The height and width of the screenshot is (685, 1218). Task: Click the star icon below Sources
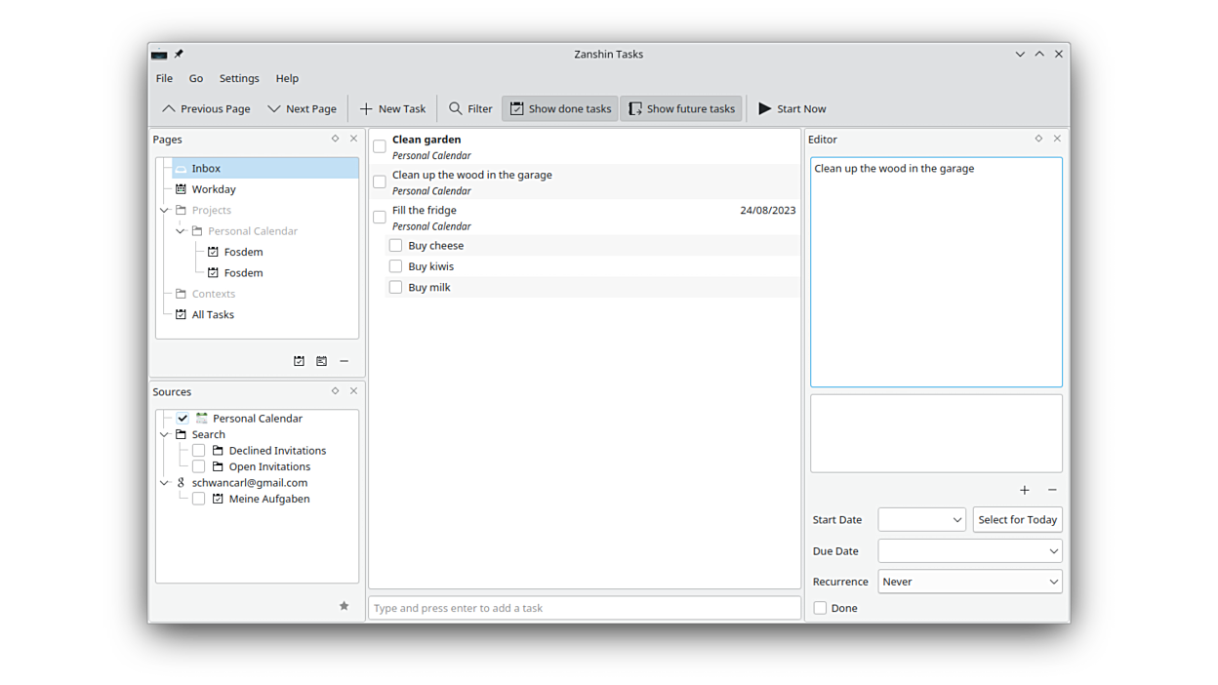coord(344,606)
